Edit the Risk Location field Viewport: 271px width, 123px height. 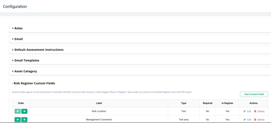(247, 111)
